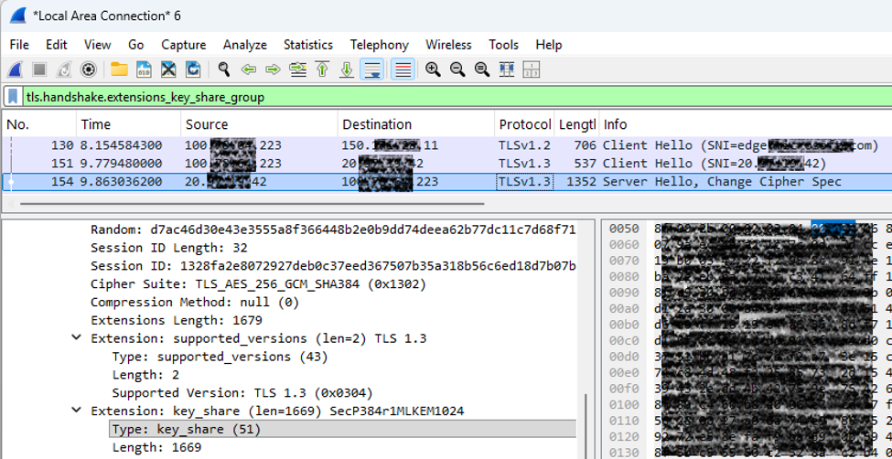
Task: Open the Telephony menu
Action: coord(379,45)
